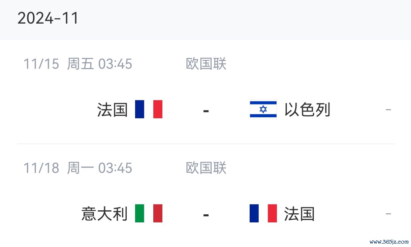Click the France flag in the France–Israel match
This screenshot has width=411, height=247.
tap(149, 109)
